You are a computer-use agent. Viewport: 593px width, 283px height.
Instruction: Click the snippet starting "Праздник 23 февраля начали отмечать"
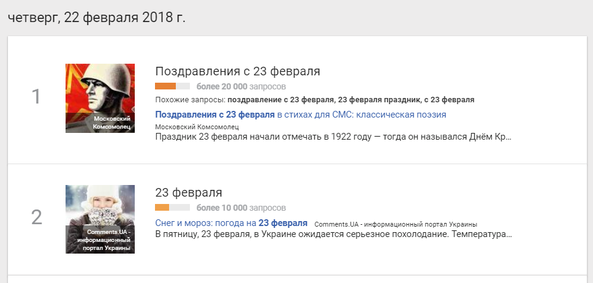pos(333,136)
